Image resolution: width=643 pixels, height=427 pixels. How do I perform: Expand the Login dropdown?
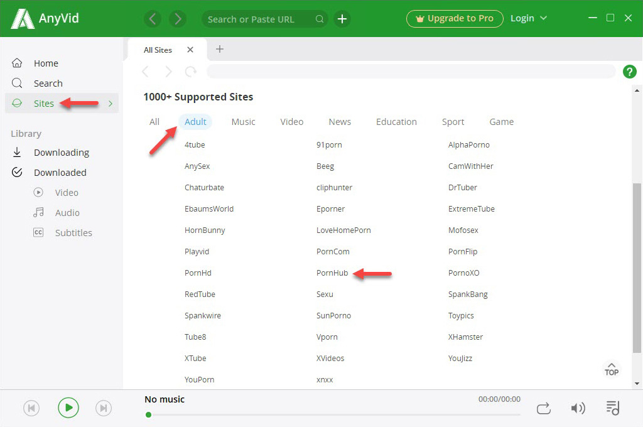click(543, 18)
